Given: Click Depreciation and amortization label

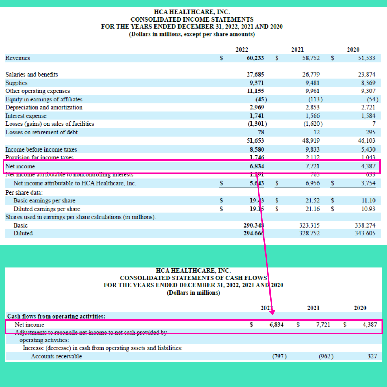Looking at the screenshot, I should tap(44, 107).
